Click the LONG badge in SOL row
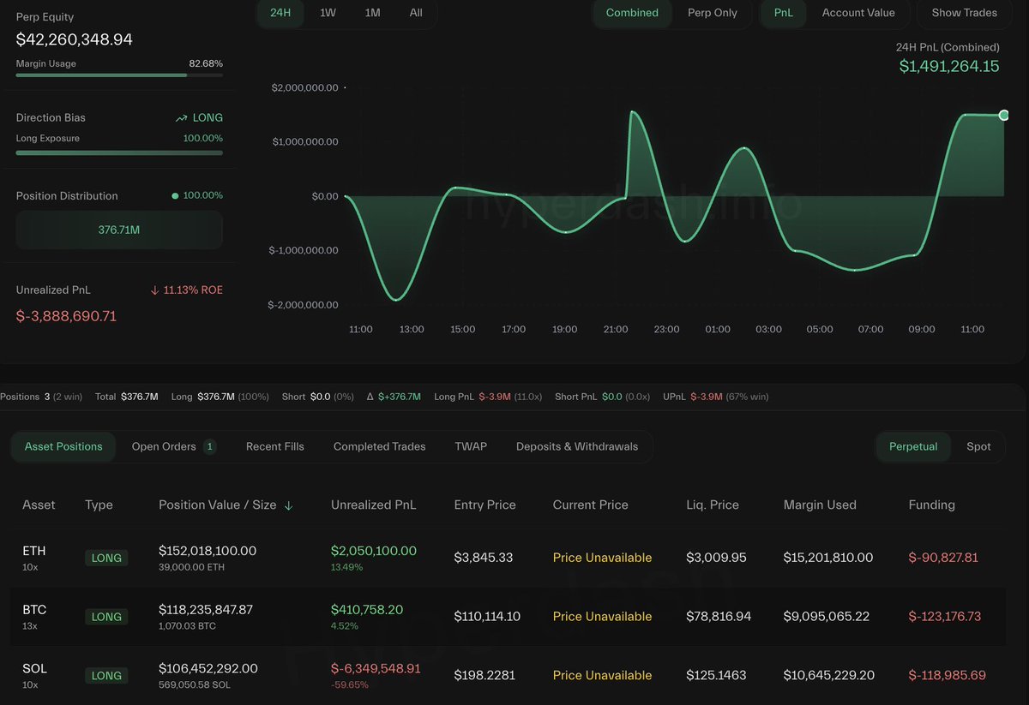The image size is (1029, 705). [x=106, y=676]
